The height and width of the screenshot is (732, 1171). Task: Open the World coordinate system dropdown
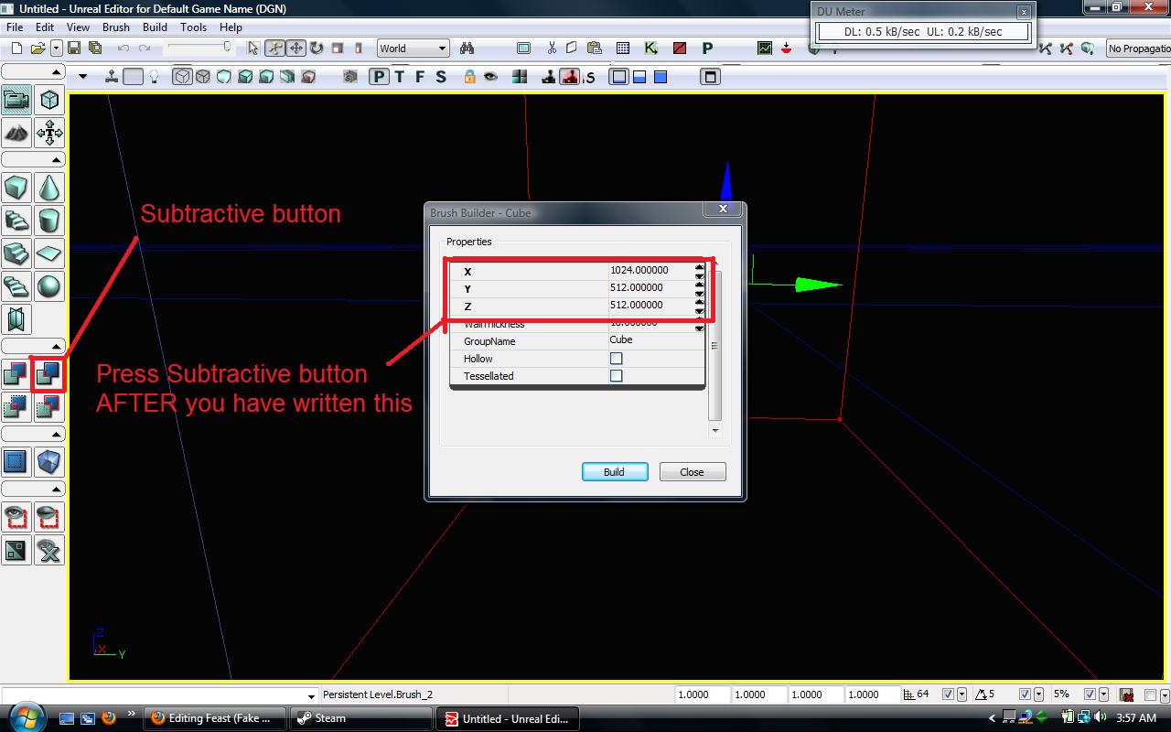[x=414, y=48]
